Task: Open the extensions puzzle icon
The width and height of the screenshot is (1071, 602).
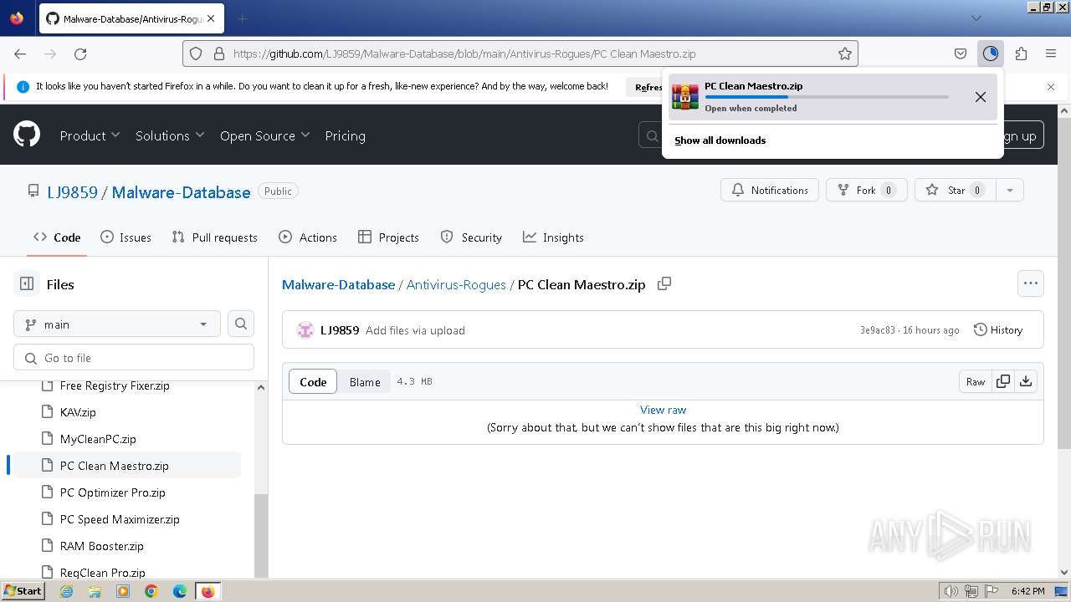Action: point(1021,54)
